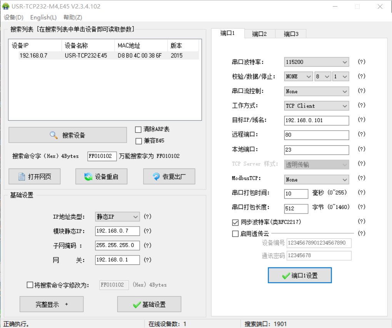Open help (?) for 校验/数据/停止
Image resolution: width=392 pixels, height=328 pixels.
coord(362,76)
